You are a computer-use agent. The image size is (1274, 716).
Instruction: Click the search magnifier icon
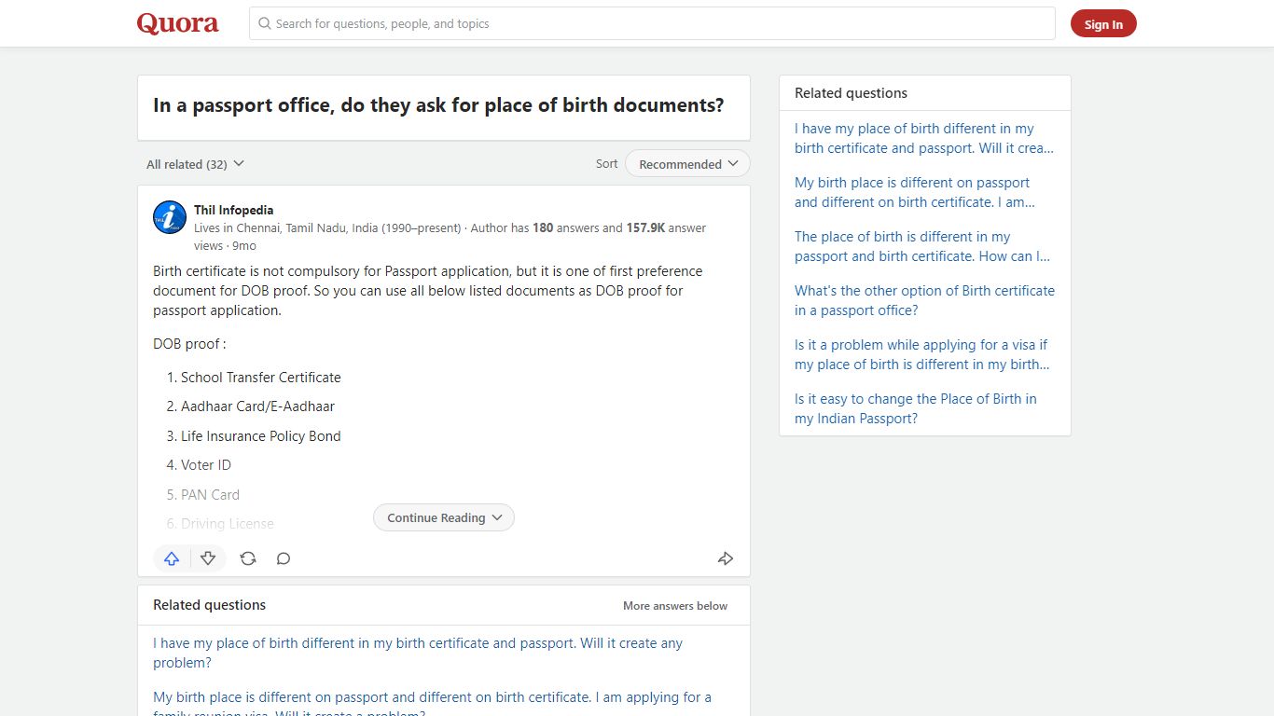[265, 23]
